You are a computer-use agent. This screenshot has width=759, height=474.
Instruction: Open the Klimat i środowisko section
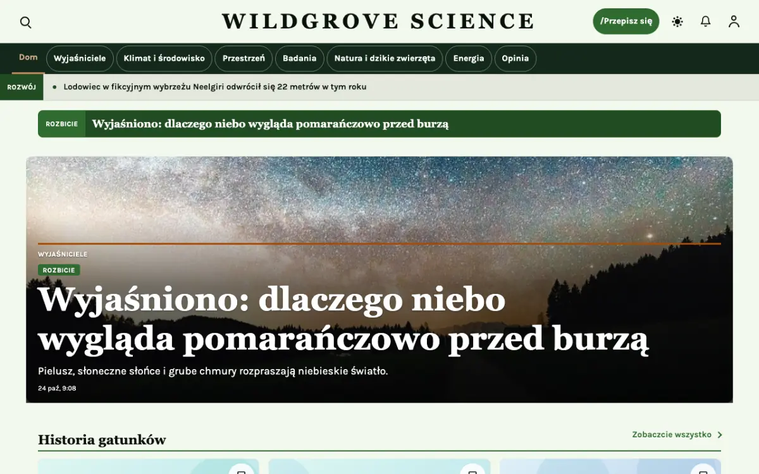tap(164, 58)
